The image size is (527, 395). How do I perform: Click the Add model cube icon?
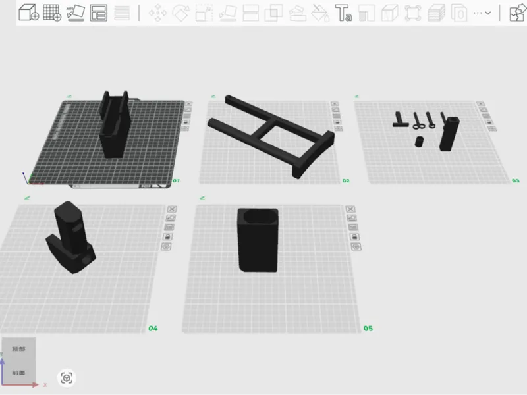point(28,13)
